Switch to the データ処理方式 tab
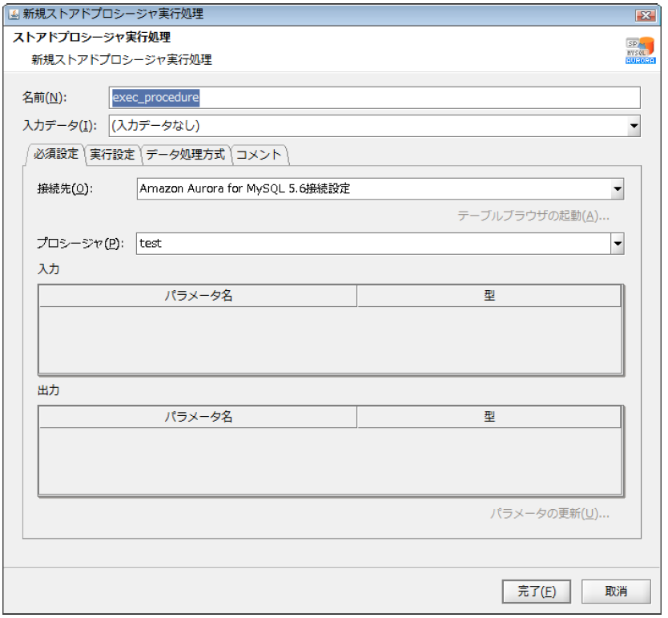The width and height of the screenshot is (668, 618). (184, 155)
